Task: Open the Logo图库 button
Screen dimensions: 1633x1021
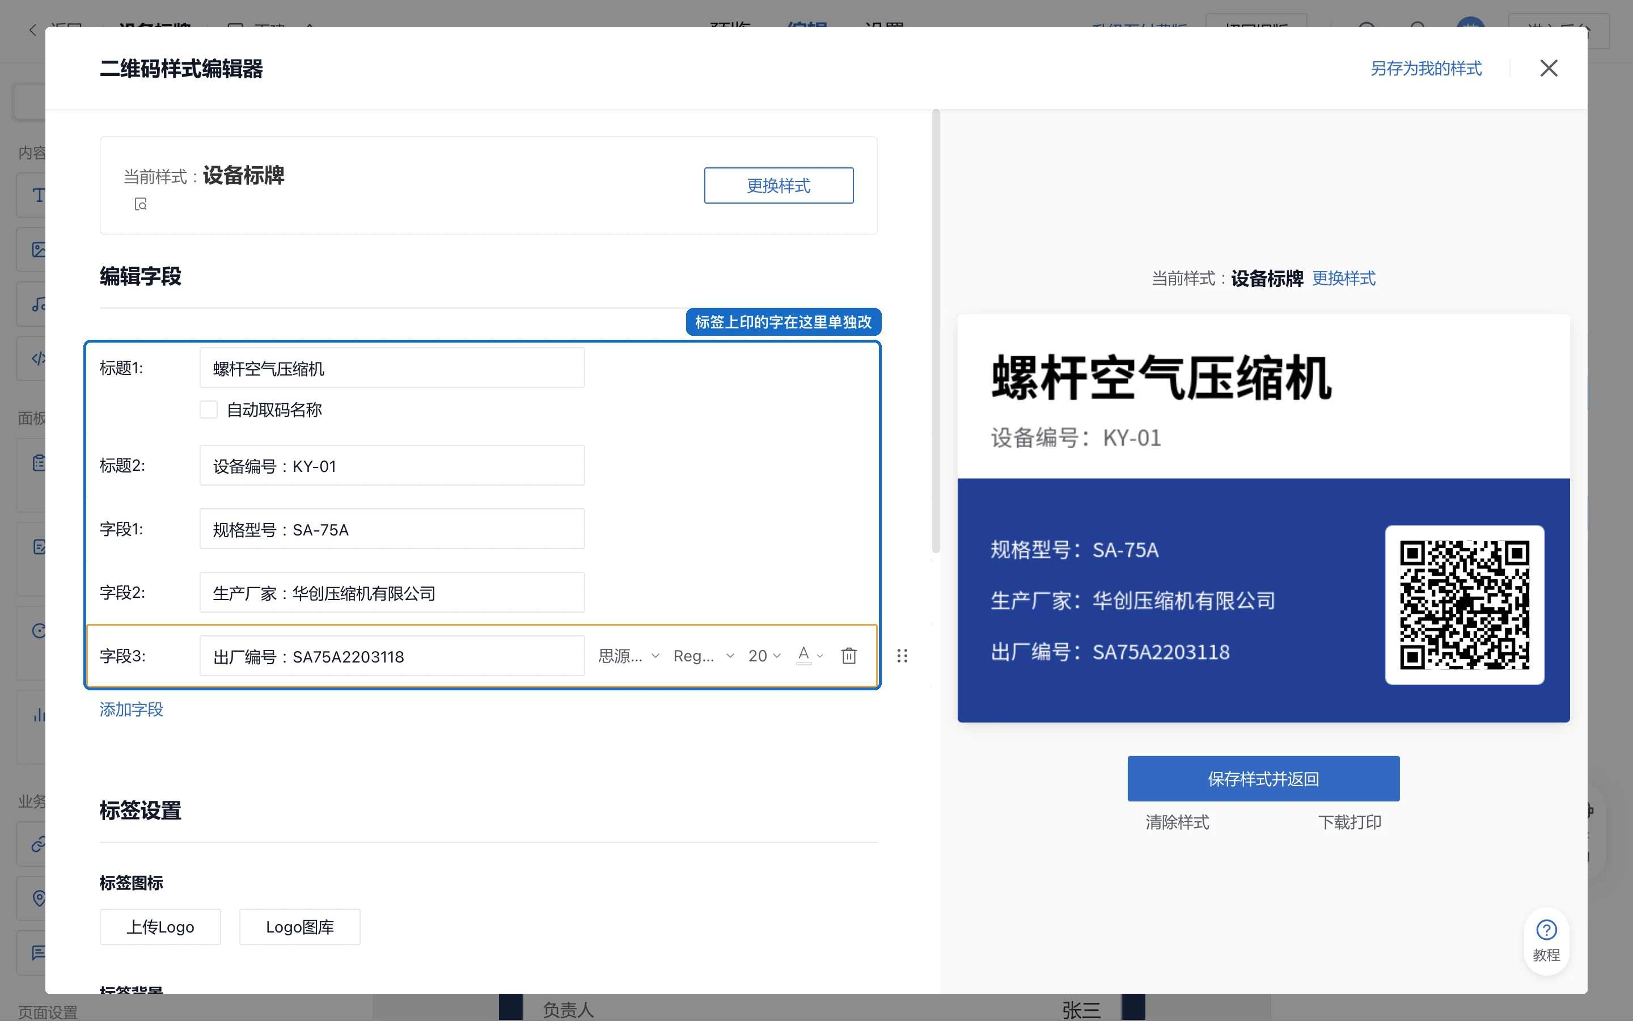Action: point(299,926)
